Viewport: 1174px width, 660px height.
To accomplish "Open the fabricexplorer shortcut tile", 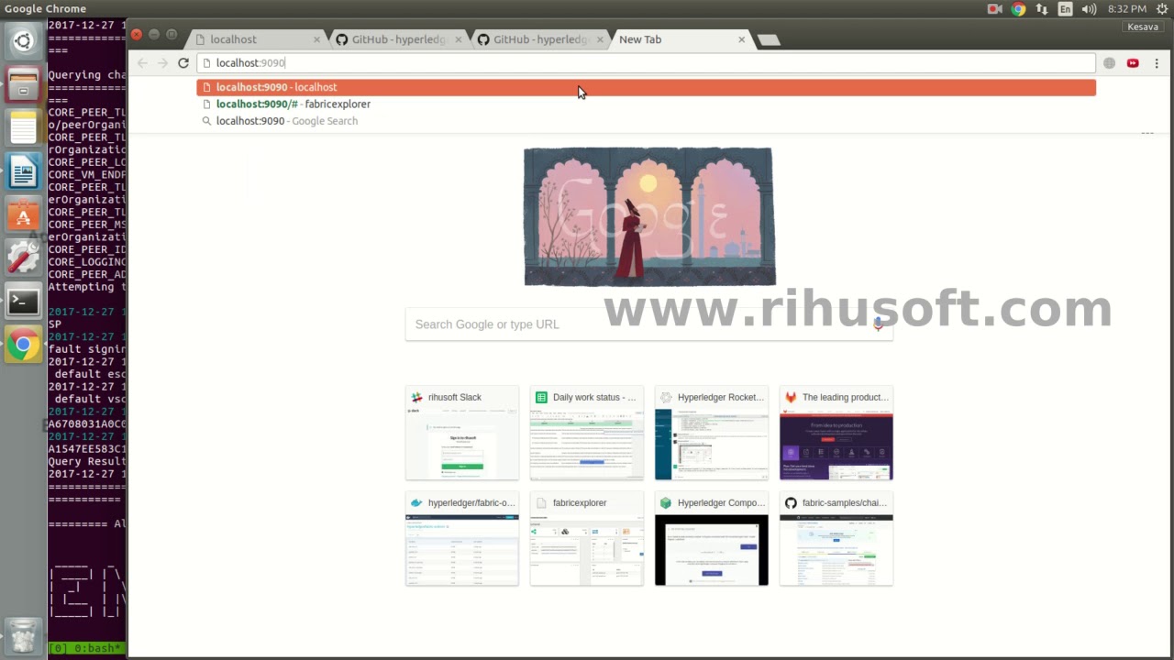I will 587,539.
